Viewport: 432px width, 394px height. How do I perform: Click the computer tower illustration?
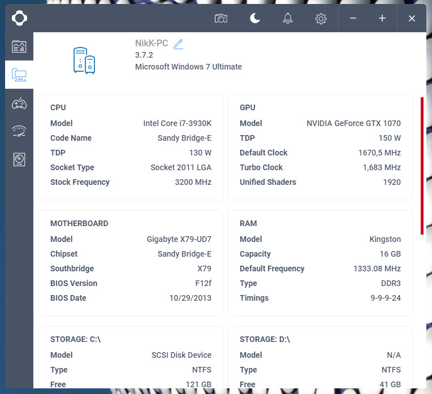pyautogui.click(x=84, y=60)
